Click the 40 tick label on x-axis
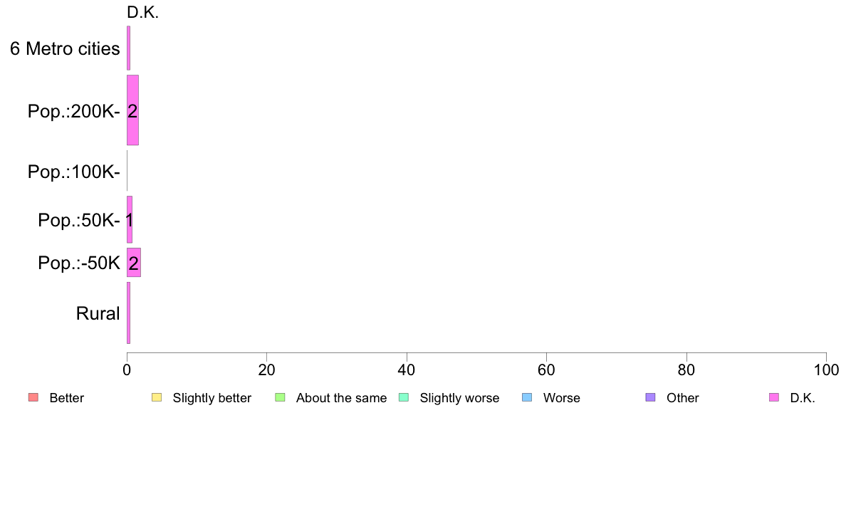Viewport: 846px width, 524px height. [x=407, y=370]
